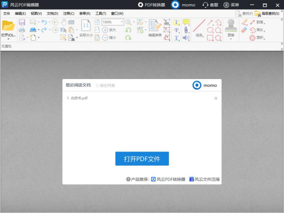284x213 pixels.
Task: Open 客服 customer service in title bar
Action: [210, 5]
